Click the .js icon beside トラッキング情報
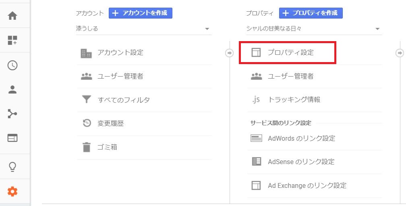The width and height of the screenshot is (406, 206). pos(256,100)
